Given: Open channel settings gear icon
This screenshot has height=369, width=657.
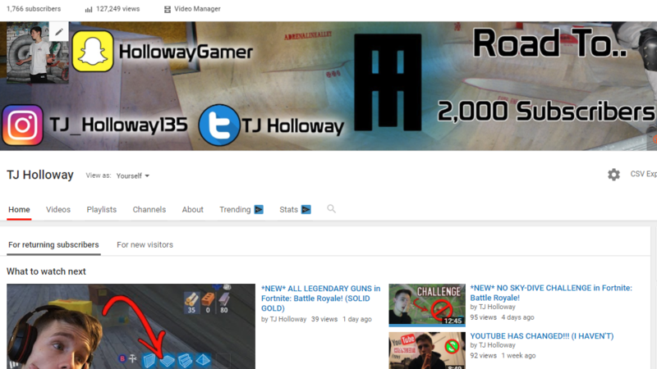Looking at the screenshot, I should pyautogui.click(x=613, y=175).
